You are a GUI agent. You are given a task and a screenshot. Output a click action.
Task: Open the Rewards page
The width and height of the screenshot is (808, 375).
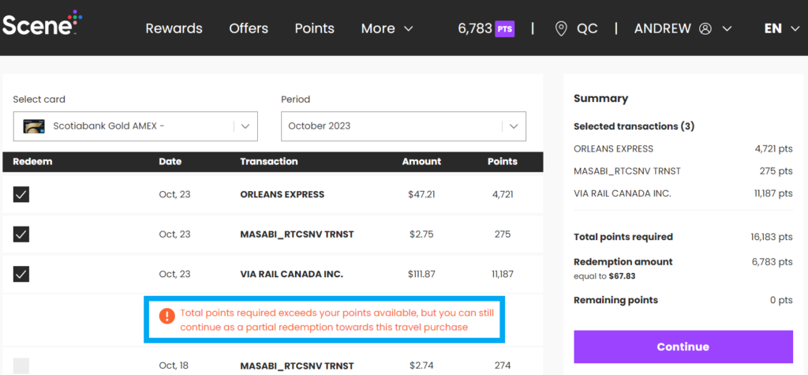174,28
